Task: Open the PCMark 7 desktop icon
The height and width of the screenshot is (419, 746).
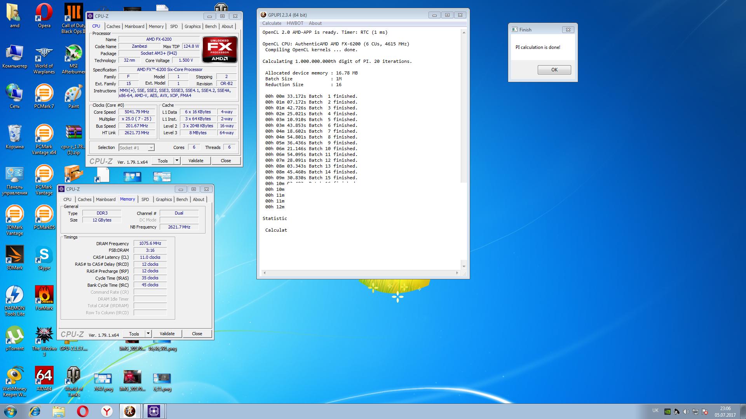Action: point(44,96)
